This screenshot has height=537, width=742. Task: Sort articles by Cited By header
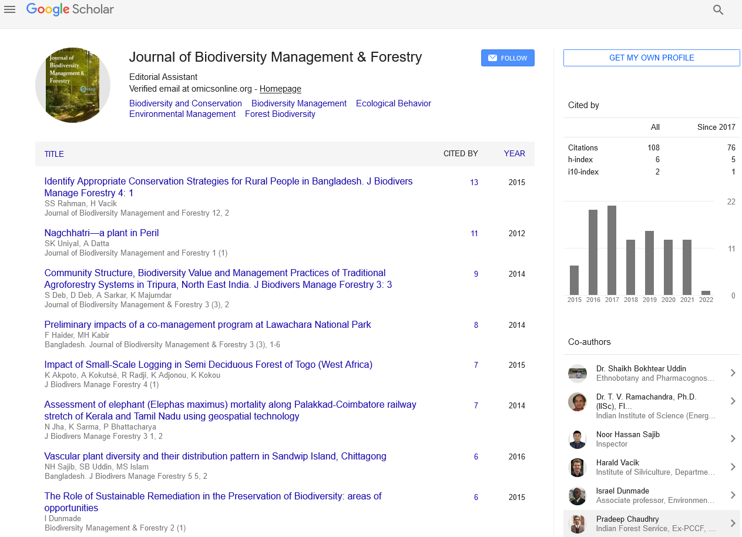(461, 154)
